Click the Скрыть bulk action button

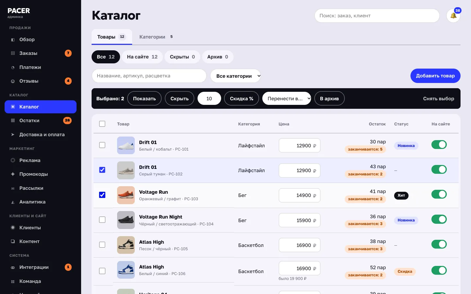pos(180,99)
